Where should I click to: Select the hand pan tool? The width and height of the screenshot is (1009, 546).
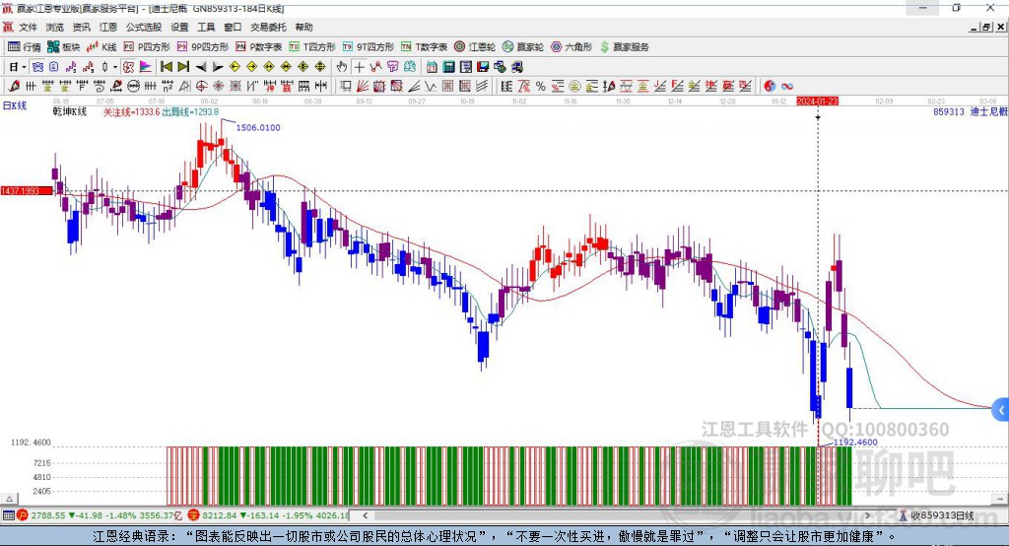[342, 66]
